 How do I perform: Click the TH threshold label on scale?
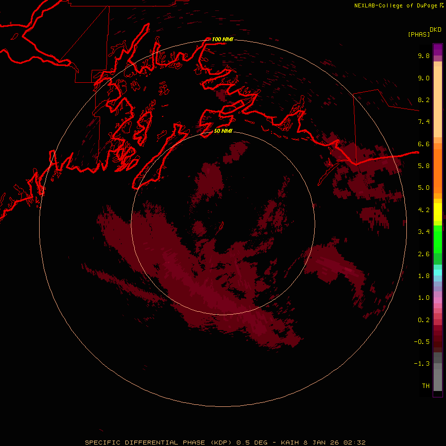(426, 386)
